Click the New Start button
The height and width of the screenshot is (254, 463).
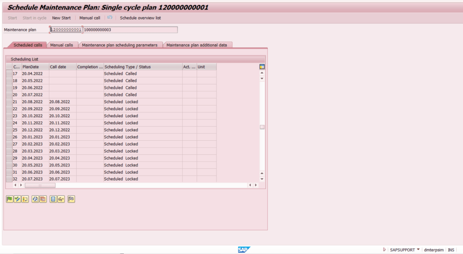61,18
